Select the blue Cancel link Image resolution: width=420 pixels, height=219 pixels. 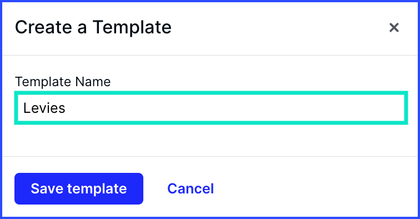[191, 189]
